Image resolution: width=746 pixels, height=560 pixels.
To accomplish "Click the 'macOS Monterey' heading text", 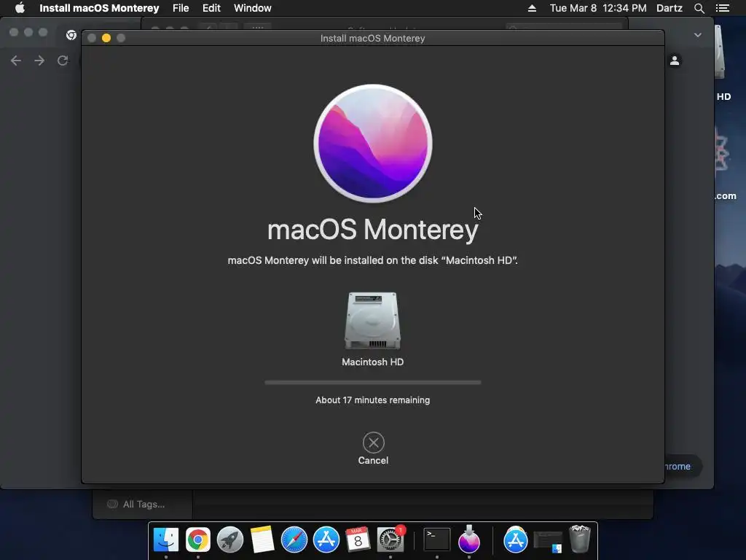I will click(373, 230).
